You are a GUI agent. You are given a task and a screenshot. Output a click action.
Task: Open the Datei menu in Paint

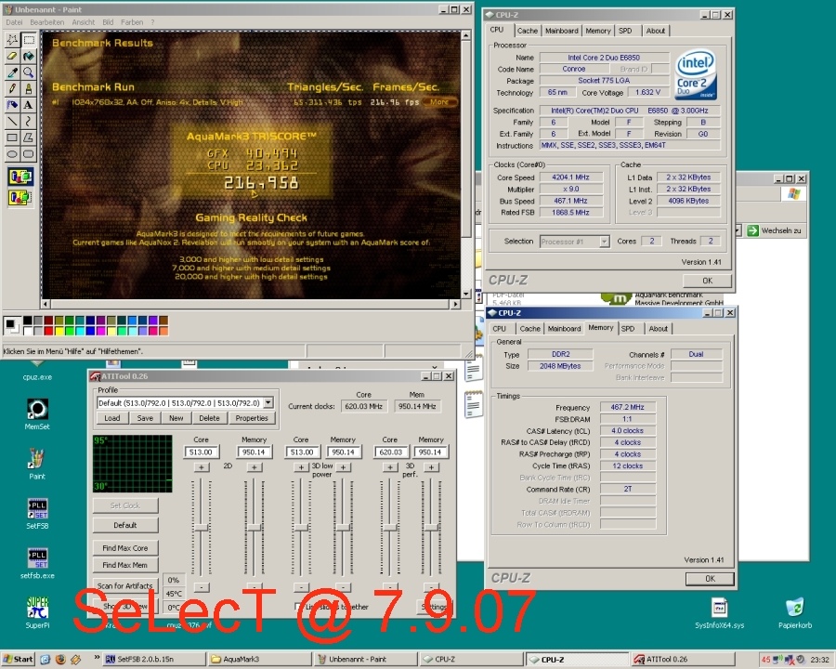[x=14, y=22]
